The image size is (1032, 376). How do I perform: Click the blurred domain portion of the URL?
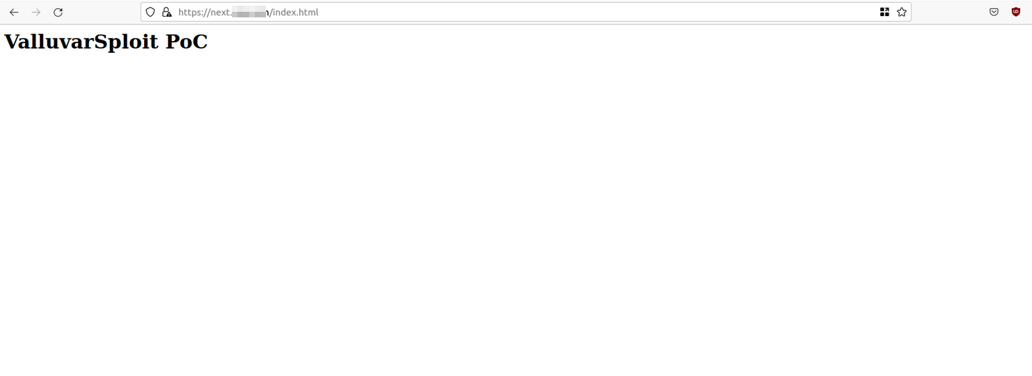click(x=250, y=13)
